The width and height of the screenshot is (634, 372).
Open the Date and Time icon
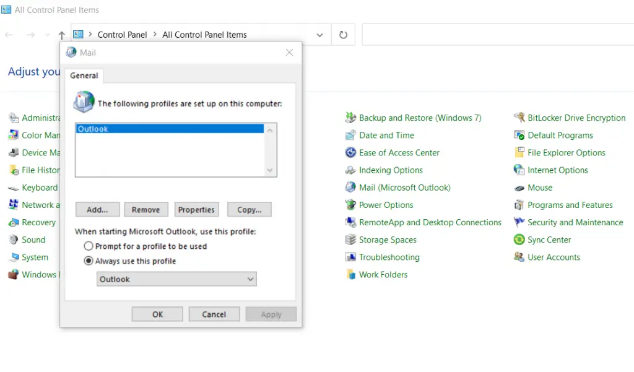coord(350,135)
